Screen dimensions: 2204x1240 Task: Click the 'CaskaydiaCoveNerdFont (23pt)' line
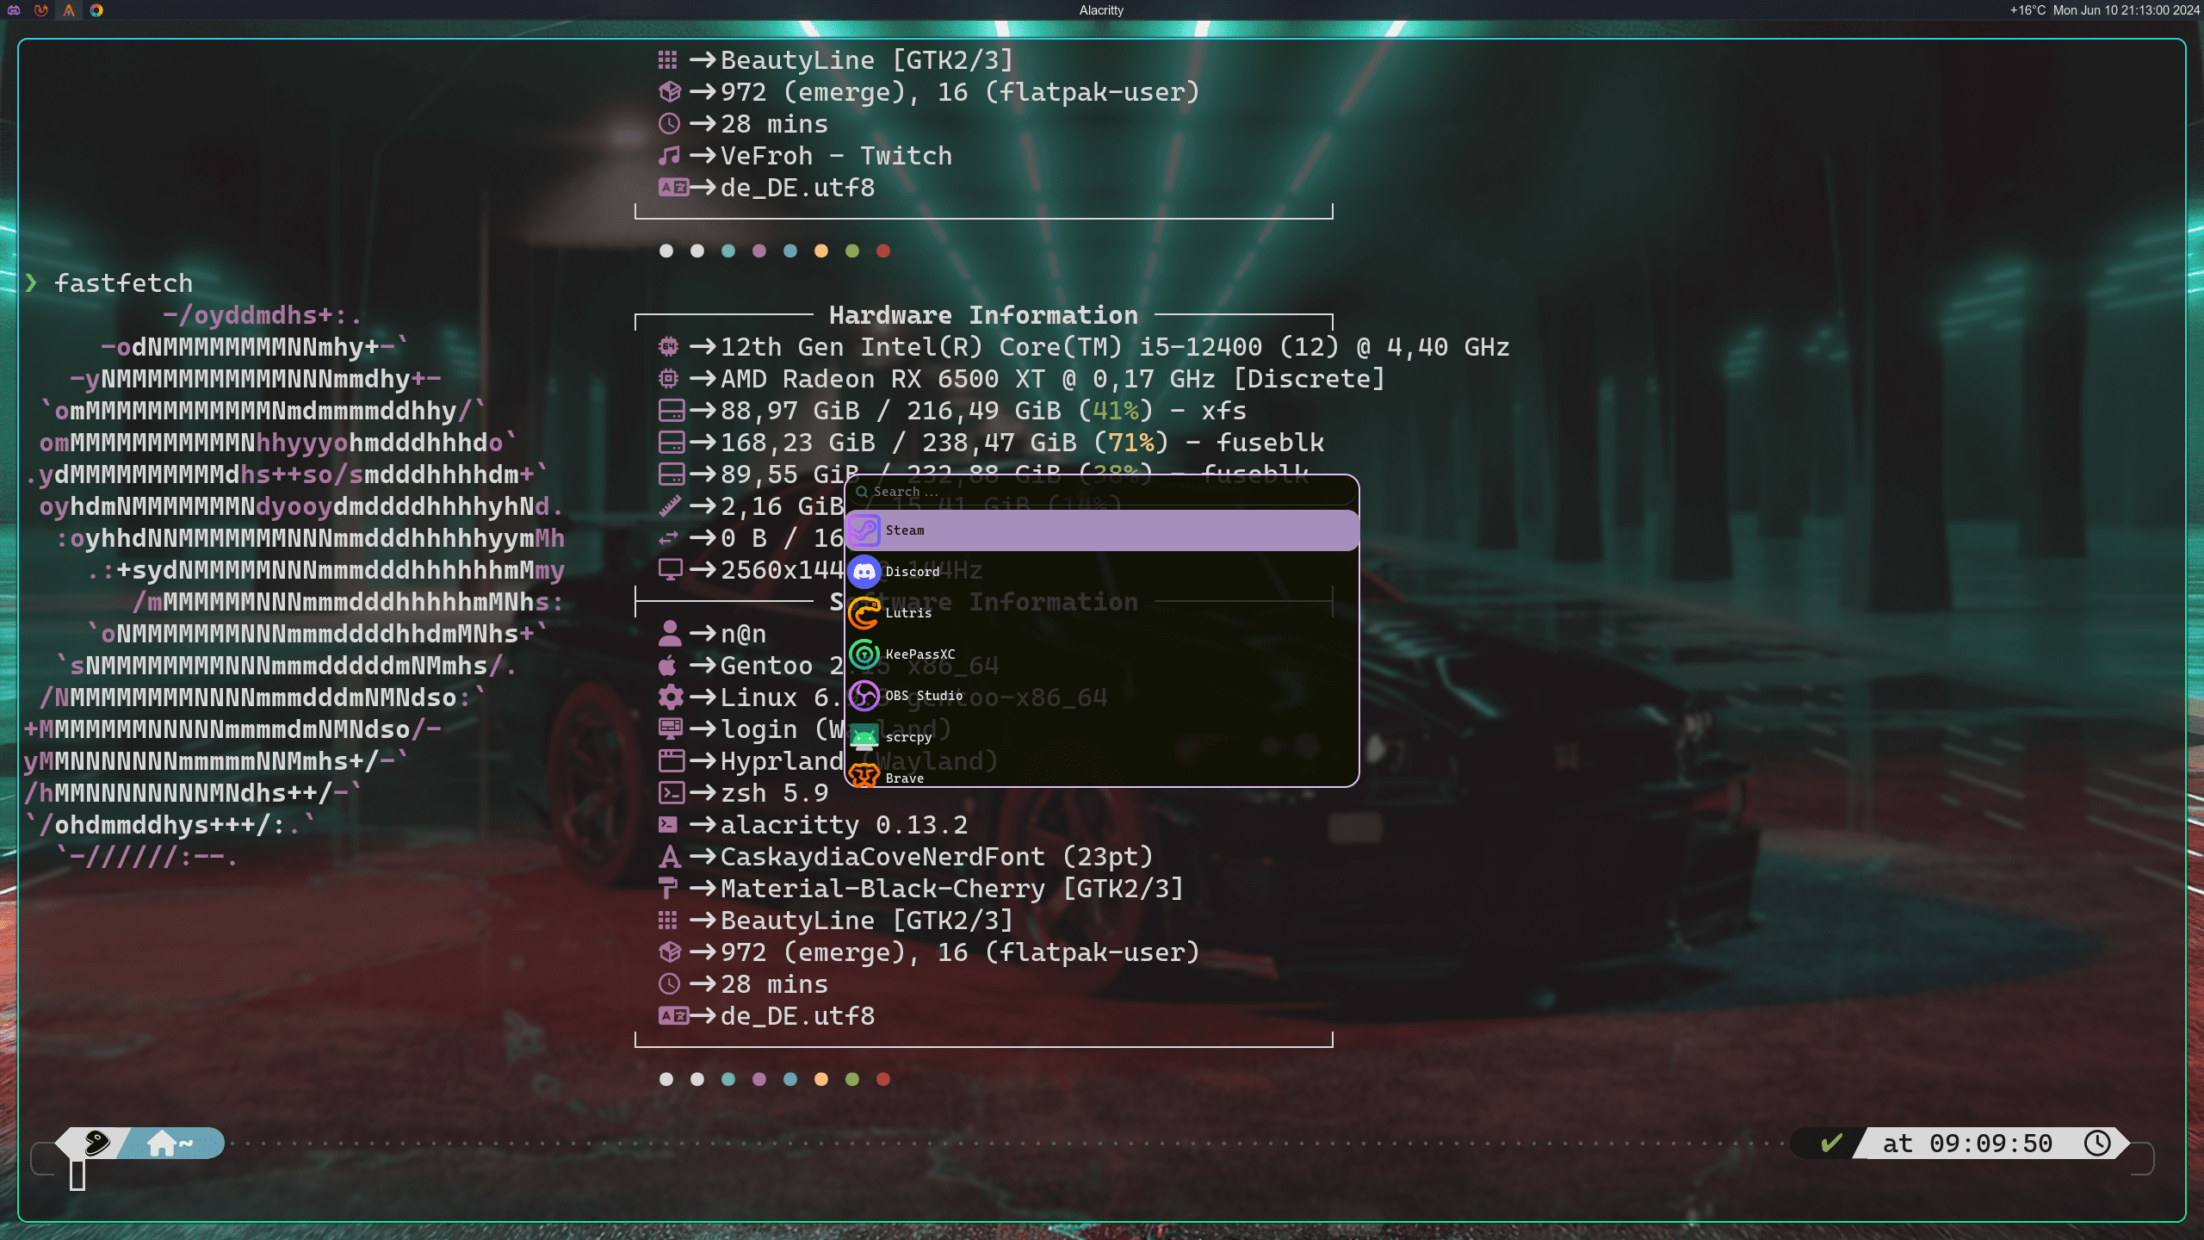tap(936, 857)
